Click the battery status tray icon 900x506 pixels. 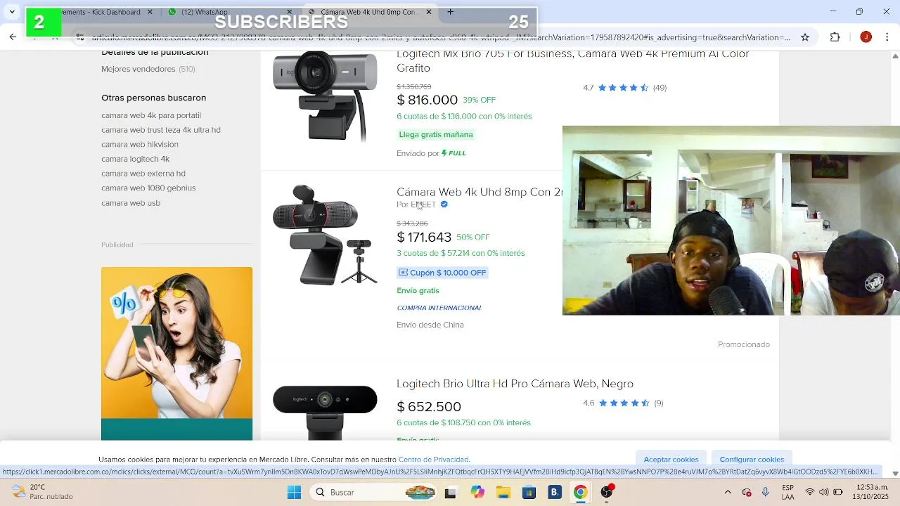click(x=837, y=492)
